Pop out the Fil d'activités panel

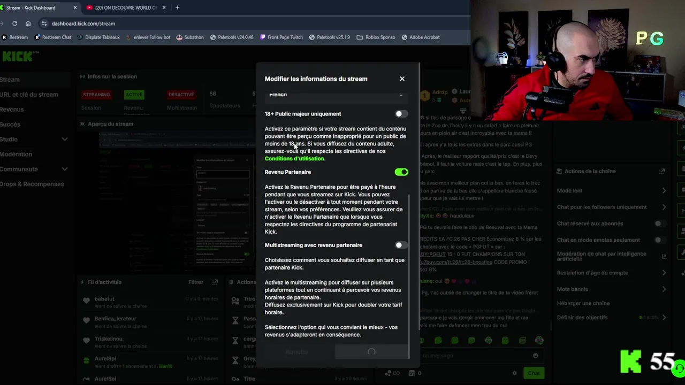(215, 282)
